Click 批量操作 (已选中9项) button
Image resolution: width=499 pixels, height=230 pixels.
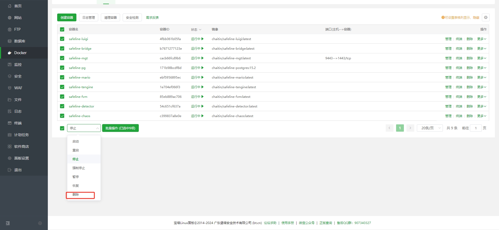pyautogui.click(x=120, y=128)
